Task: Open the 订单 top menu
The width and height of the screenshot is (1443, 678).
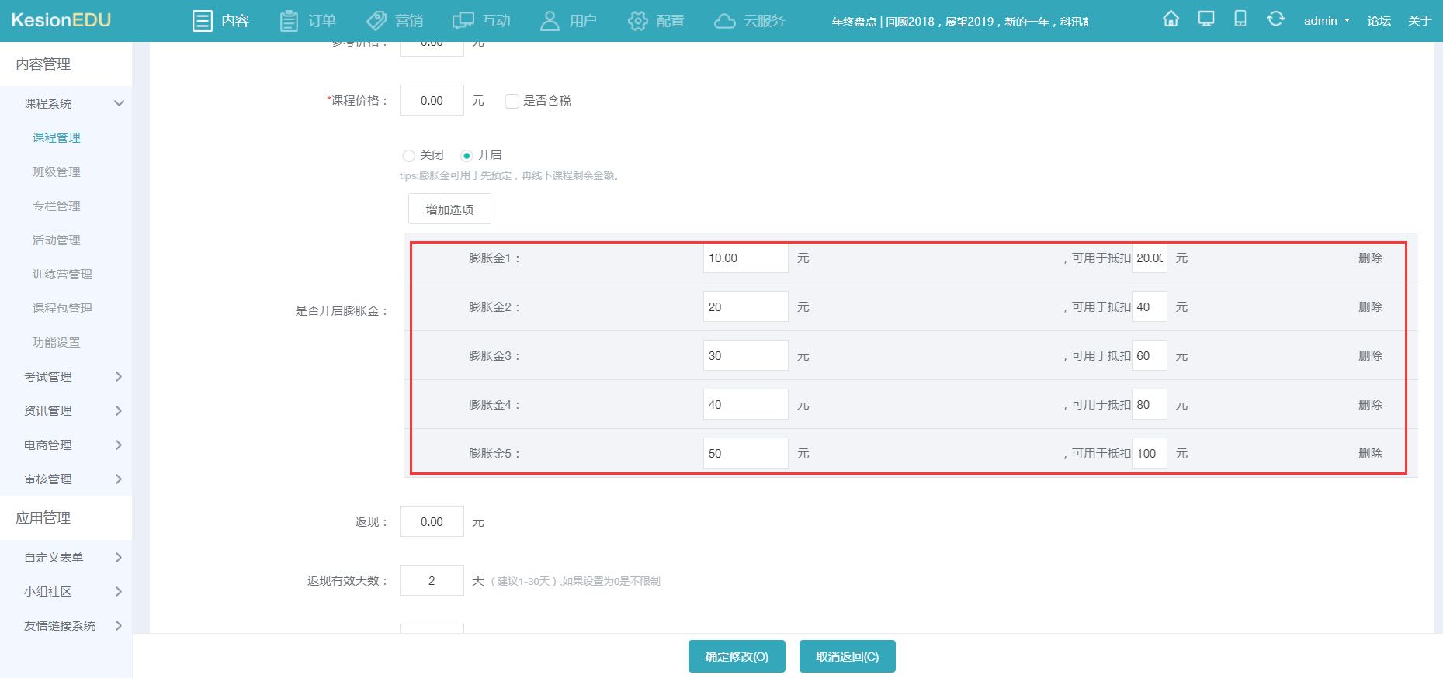Action: pos(308,21)
